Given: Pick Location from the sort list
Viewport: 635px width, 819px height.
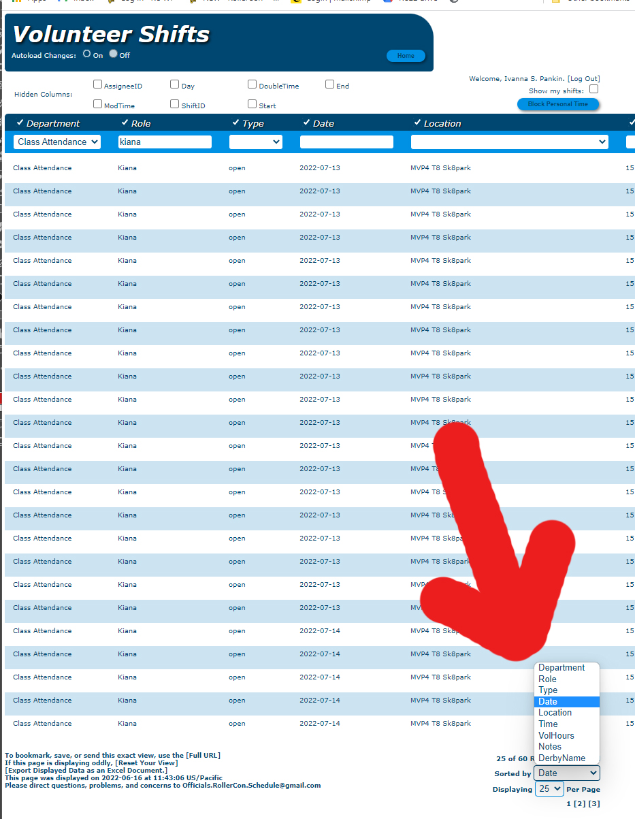Looking at the screenshot, I should coord(555,713).
